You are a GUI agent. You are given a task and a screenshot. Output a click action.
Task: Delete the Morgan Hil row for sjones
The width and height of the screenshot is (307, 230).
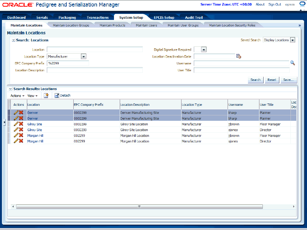coord(21,141)
